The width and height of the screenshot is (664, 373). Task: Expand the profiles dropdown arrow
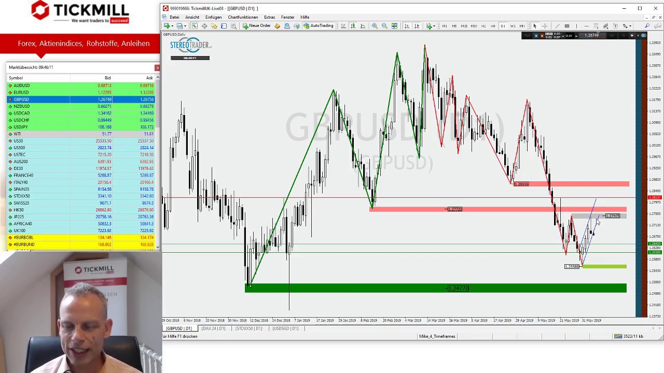pos(185,26)
